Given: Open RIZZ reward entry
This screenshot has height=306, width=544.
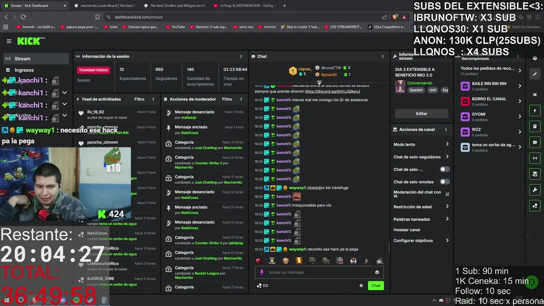Looking at the screenshot, I should (x=491, y=132).
